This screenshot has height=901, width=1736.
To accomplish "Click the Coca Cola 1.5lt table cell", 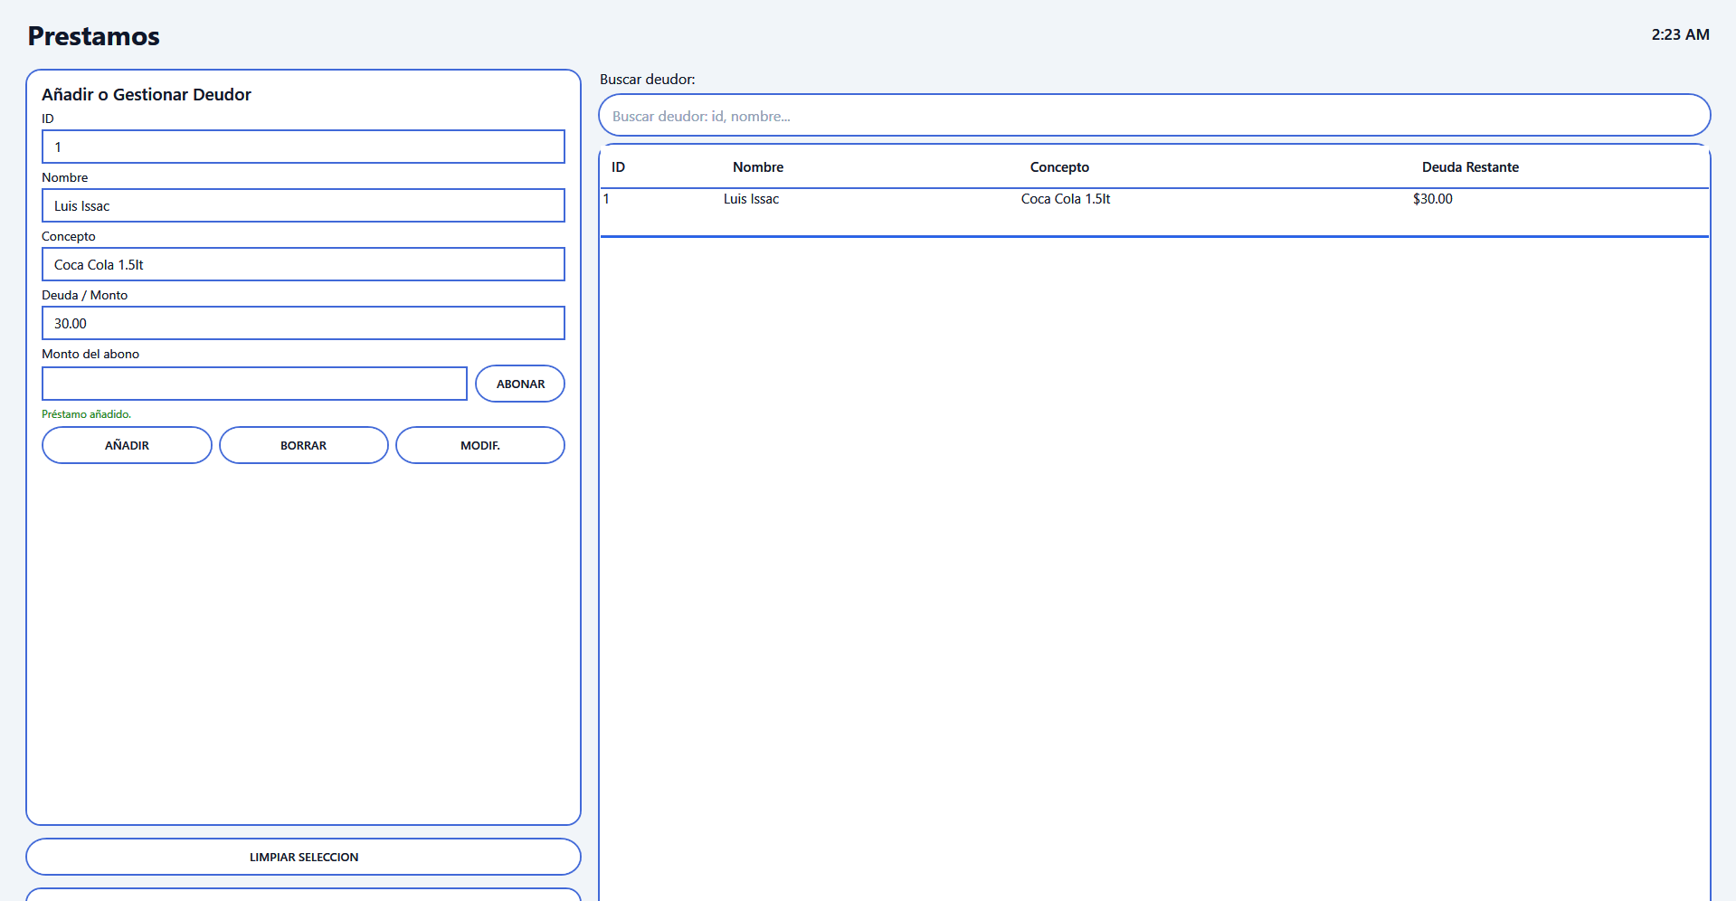I will [x=1066, y=199].
